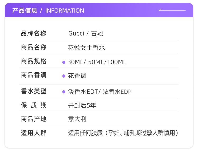Select the 花香调 fragrance note text
Viewport: 198px width, 156px height.
(77, 76)
